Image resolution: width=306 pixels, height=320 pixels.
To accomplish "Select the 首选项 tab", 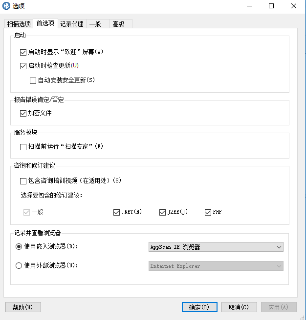I will 45,23.
